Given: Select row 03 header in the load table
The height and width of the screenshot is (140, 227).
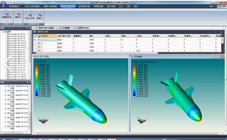Looking at the screenshot, I should (x=39, y=47).
